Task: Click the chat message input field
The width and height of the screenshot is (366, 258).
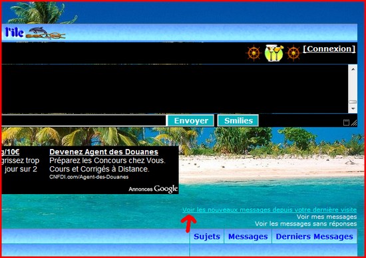Action: click(84, 120)
